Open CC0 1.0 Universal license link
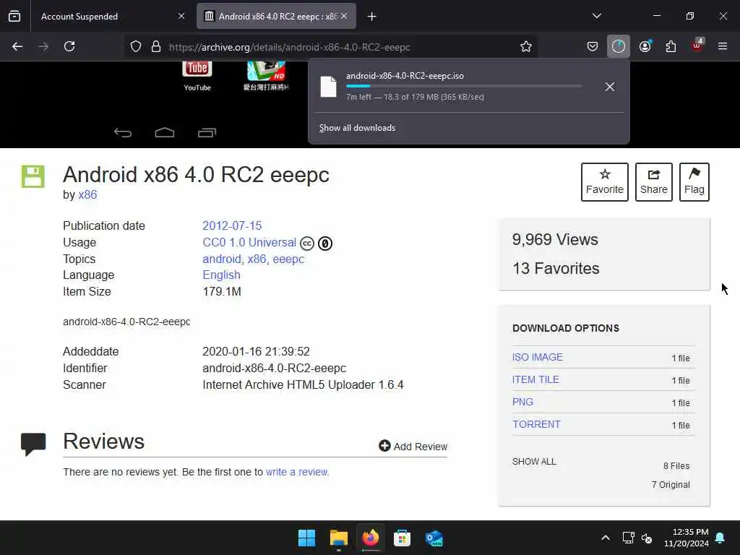This screenshot has height=555, width=740. [x=249, y=243]
